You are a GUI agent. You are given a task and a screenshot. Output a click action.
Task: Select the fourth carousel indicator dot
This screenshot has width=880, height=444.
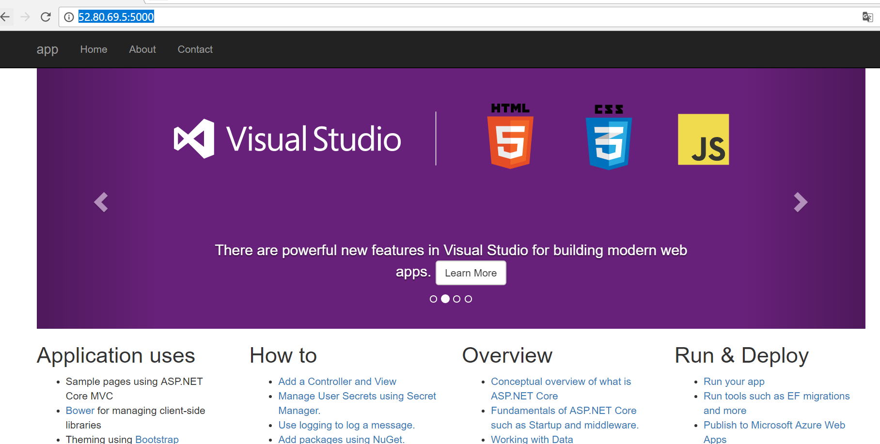coord(468,299)
